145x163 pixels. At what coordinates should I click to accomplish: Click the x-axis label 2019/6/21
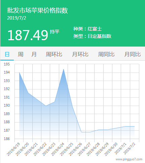coord(31,149)
